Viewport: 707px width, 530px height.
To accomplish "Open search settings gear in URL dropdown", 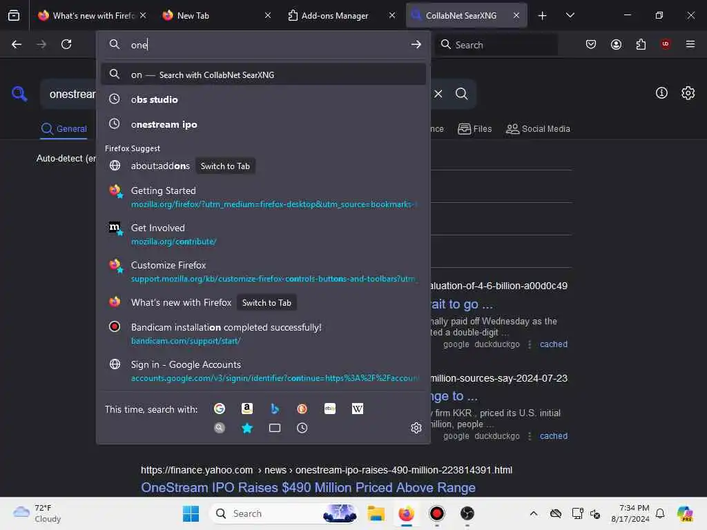I will click(416, 428).
